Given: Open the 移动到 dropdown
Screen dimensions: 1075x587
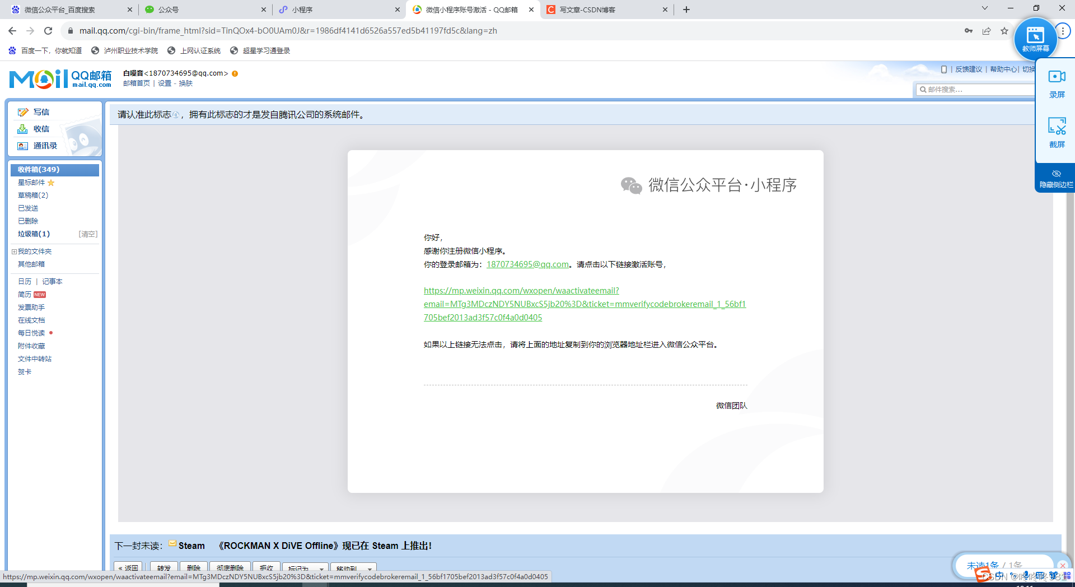Looking at the screenshot, I should (354, 567).
